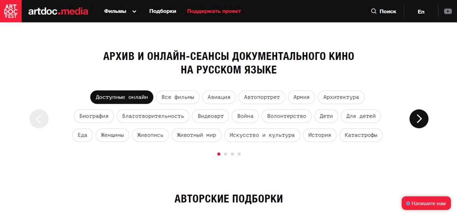Screen dimensions: 457x216
Task: Filter films by Катастрофы tag
Action: pos(361,135)
